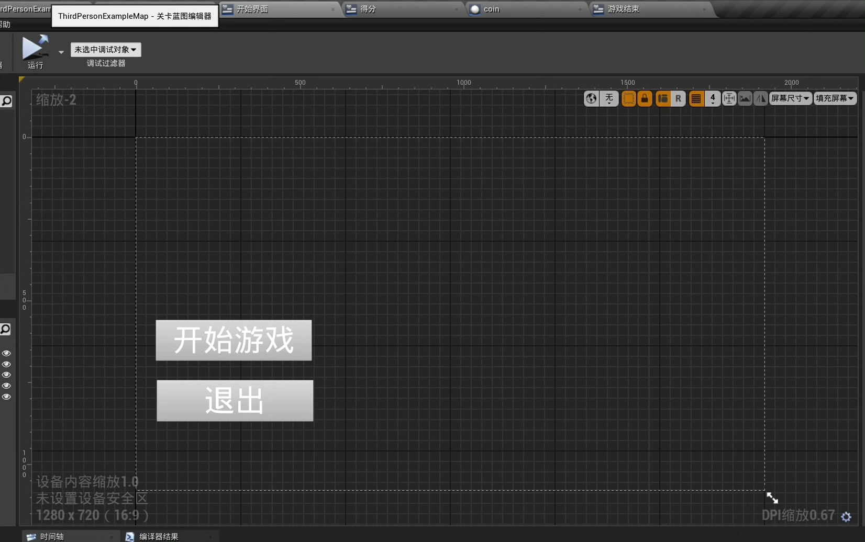Screen dimensions: 865x542
Task: Click the upper magnifier search icon
Action: [6, 101]
